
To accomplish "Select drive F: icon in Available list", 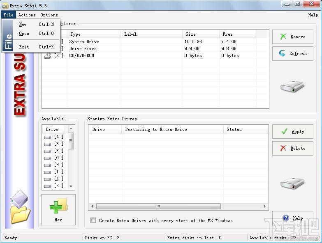I will 47,151.
